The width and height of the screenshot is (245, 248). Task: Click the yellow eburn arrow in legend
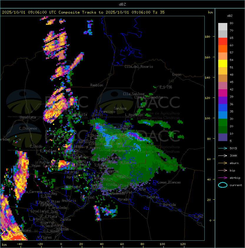223,163
